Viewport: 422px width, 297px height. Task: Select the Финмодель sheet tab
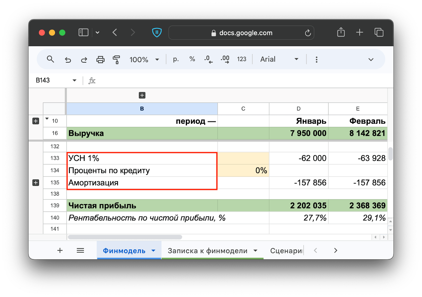(x=124, y=251)
